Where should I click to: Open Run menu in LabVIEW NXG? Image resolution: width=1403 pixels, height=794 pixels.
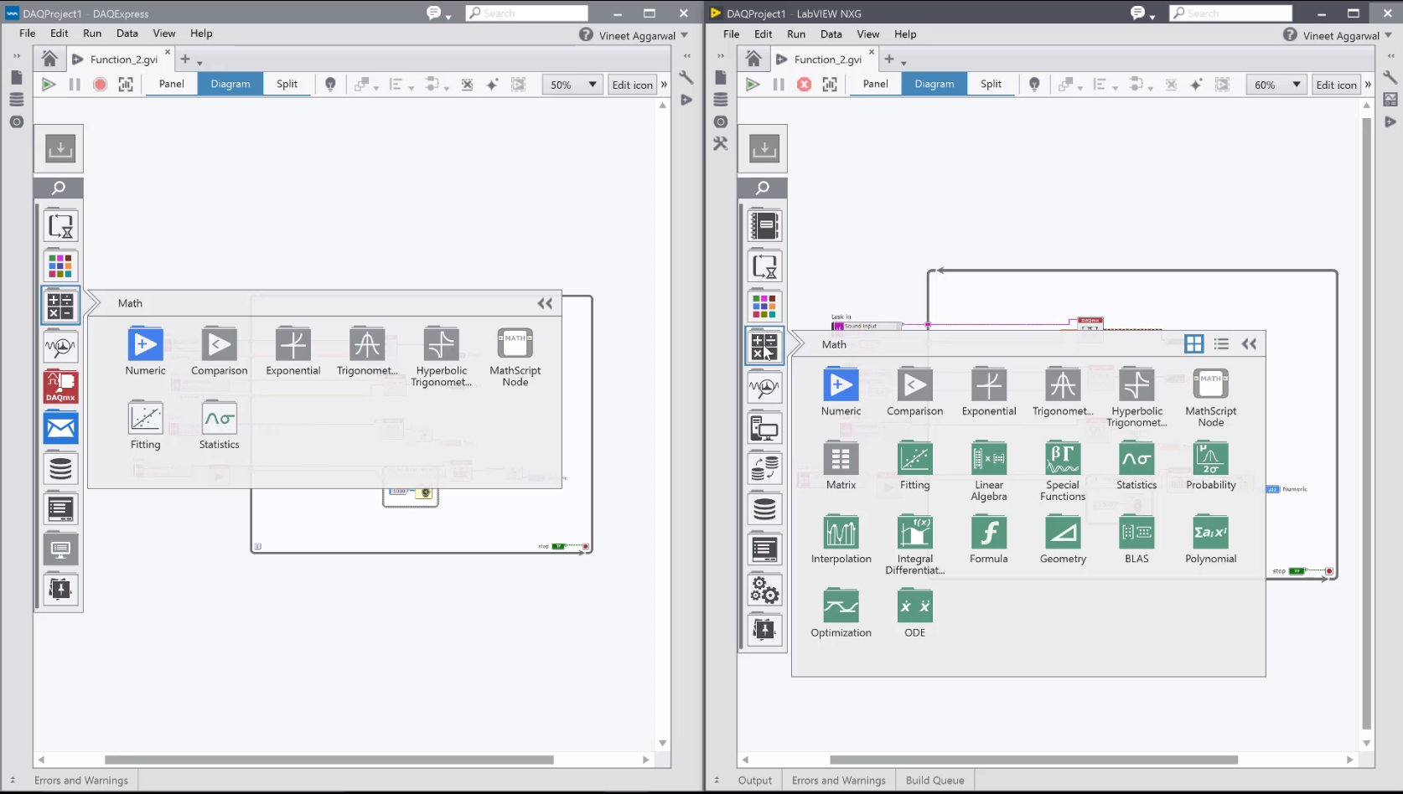pyautogui.click(x=796, y=34)
